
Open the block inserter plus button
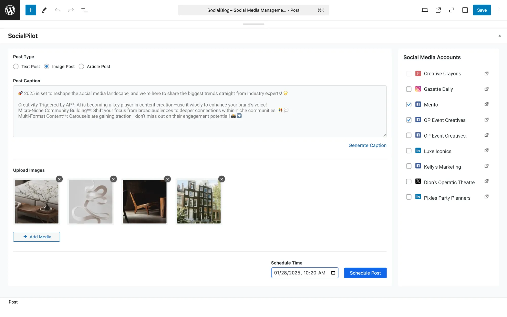click(x=31, y=10)
